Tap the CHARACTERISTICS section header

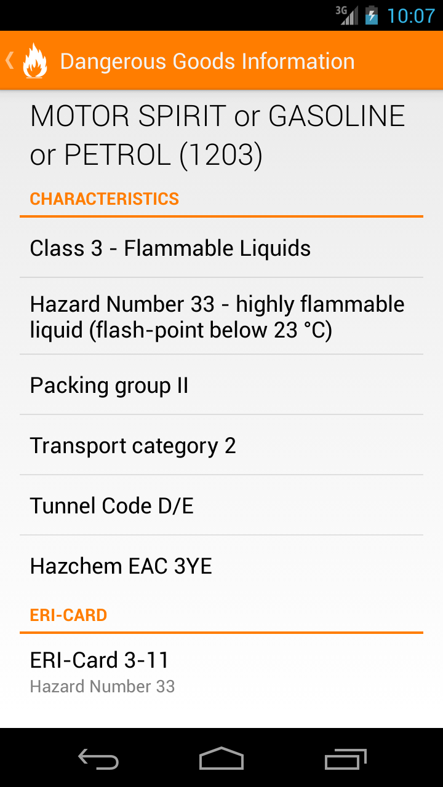(105, 199)
